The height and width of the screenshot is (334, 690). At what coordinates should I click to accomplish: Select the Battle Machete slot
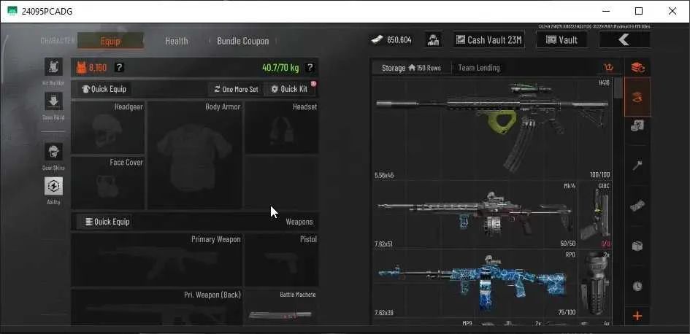(282, 307)
